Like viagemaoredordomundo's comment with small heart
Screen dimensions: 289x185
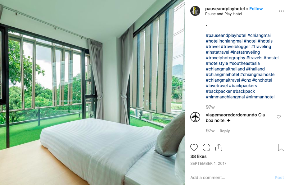pyautogui.click(x=279, y=117)
